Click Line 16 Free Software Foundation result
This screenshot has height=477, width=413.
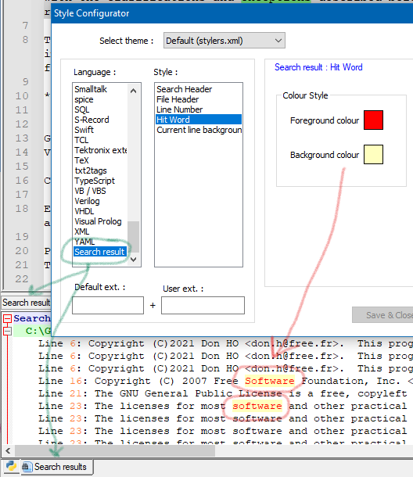coord(225,381)
